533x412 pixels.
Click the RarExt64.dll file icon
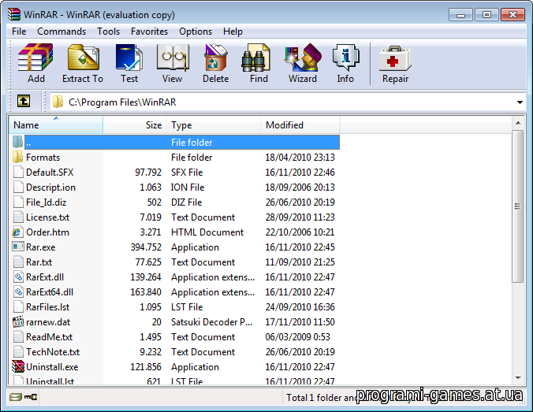pyautogui.click(x=18, y=291)
